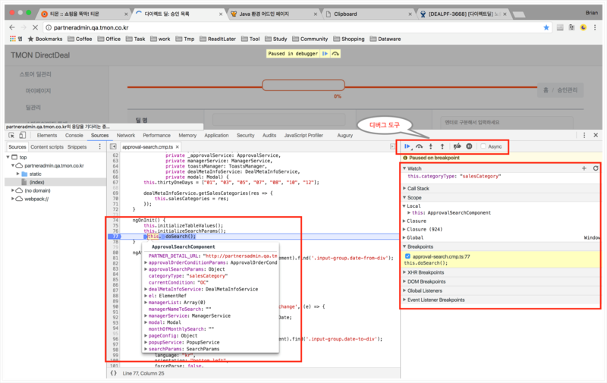Toggle Pause on exceptions icon
The height and width of the screenshot is (383, 607).
coord(469,146)
